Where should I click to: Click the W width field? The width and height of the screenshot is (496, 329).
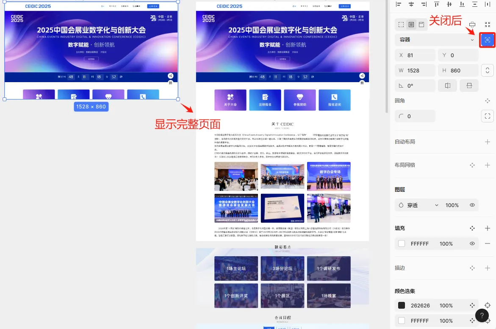(415, 70)
